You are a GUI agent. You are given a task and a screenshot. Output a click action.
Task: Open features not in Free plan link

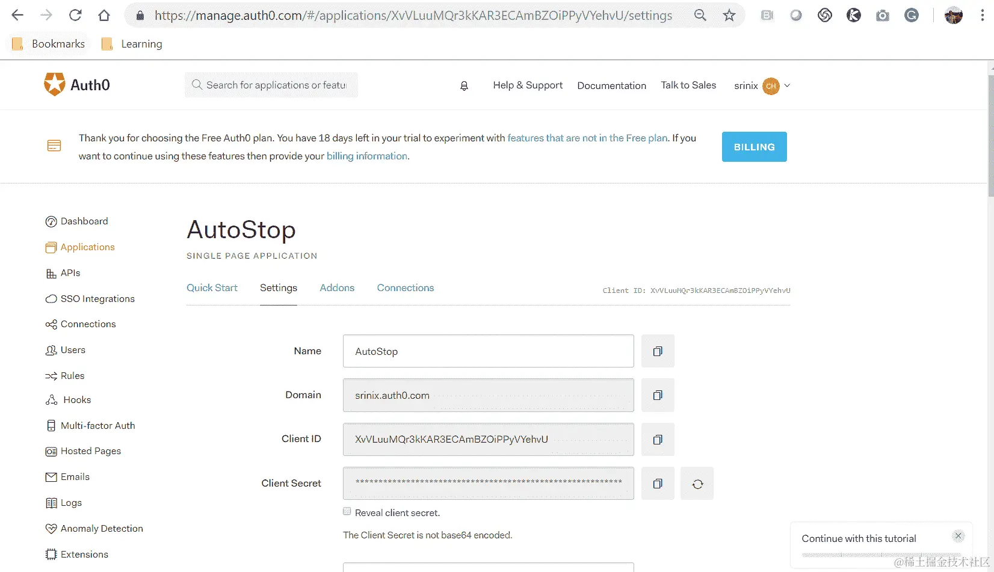[587, 138]
